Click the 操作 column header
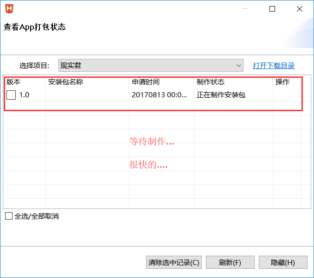 tap(287, 82)
